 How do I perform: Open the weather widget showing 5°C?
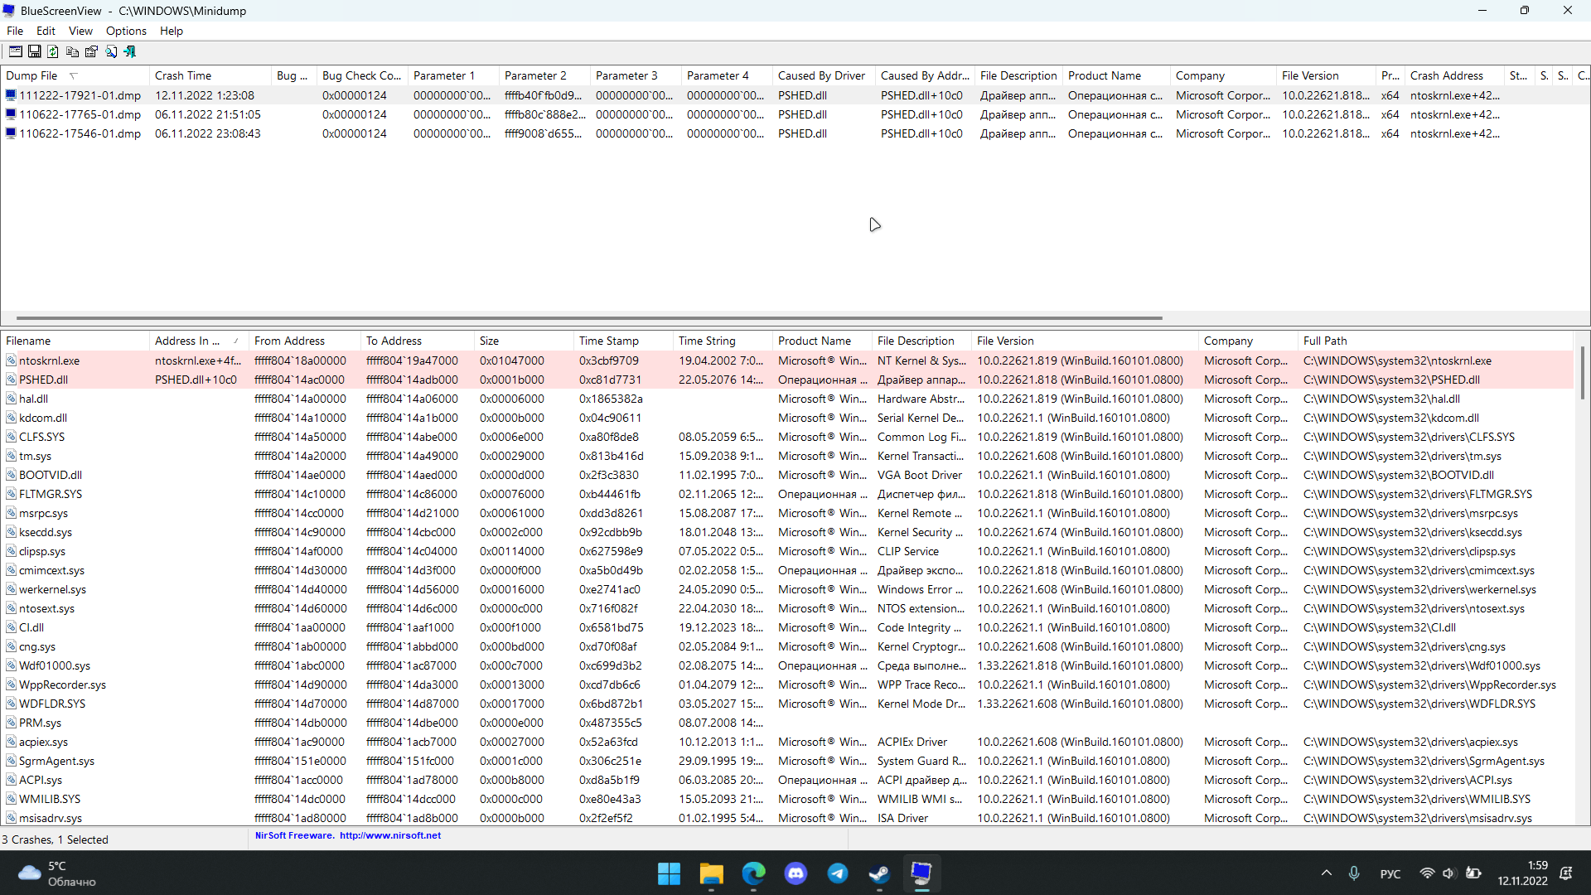(58, 873)
